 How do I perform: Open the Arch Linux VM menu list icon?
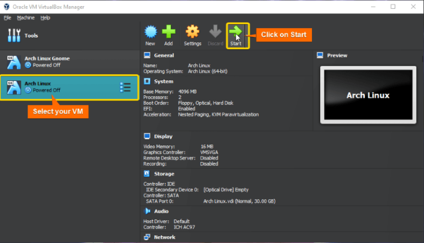pyautogui.click(x=125, y=87)
